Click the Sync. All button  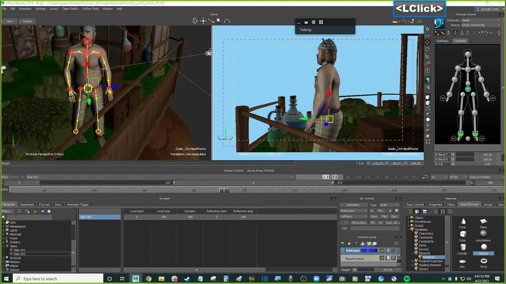(391, 222)
